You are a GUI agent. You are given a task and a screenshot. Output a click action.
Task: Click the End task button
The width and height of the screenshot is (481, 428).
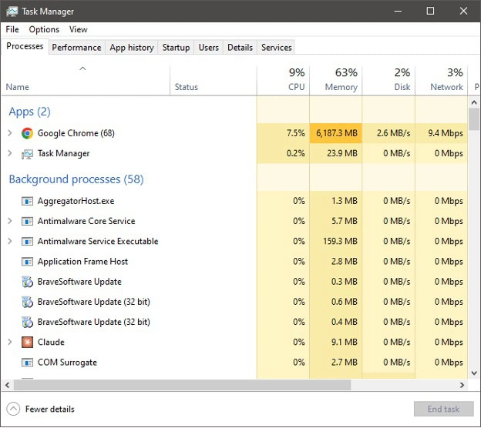(443, 409)
